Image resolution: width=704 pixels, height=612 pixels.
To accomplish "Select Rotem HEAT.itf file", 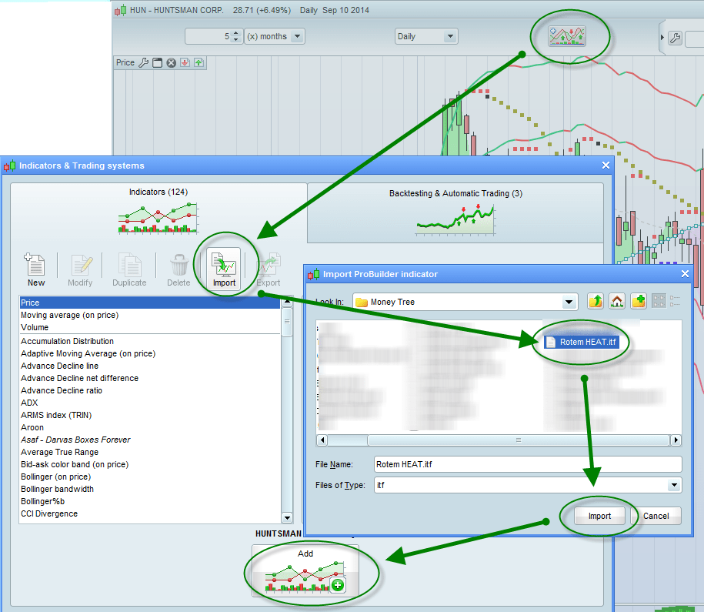I will [582, 342].
